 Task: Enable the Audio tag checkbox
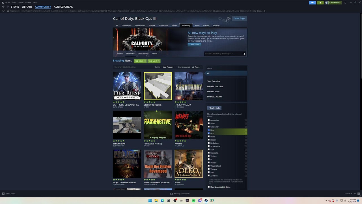pyautogui.click(x=209, y=124)
